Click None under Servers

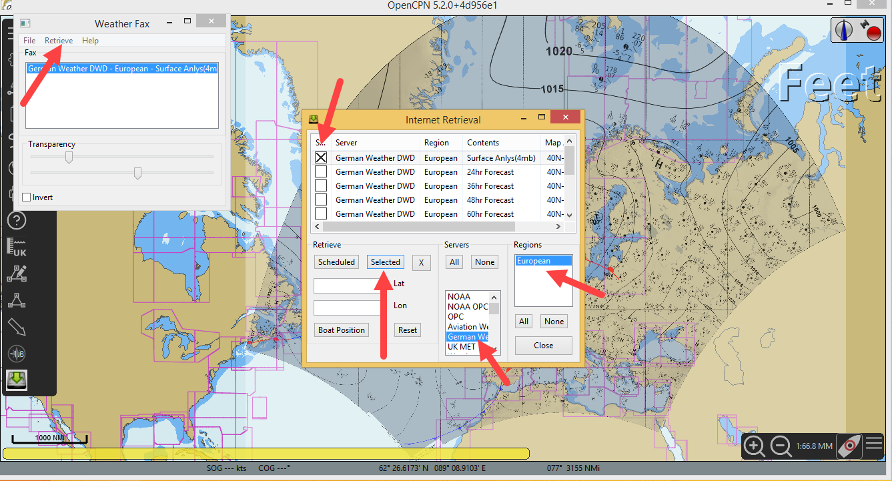pos(484,262)
